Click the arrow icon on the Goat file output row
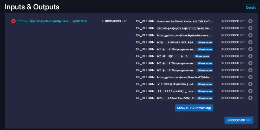Screen dimensions: 260x130 coord(250,98)
